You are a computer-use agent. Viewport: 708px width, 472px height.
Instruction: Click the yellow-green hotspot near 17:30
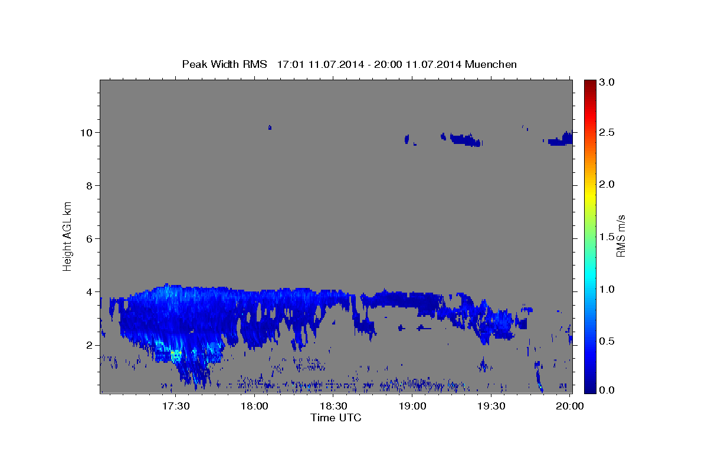[175, 355]
